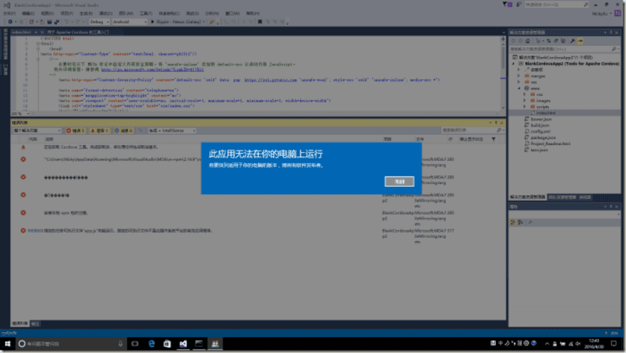The height and width of the screenshot is (353, 626).
Task: Toggle the Messages filter in error list
Action: click(124, 131)
